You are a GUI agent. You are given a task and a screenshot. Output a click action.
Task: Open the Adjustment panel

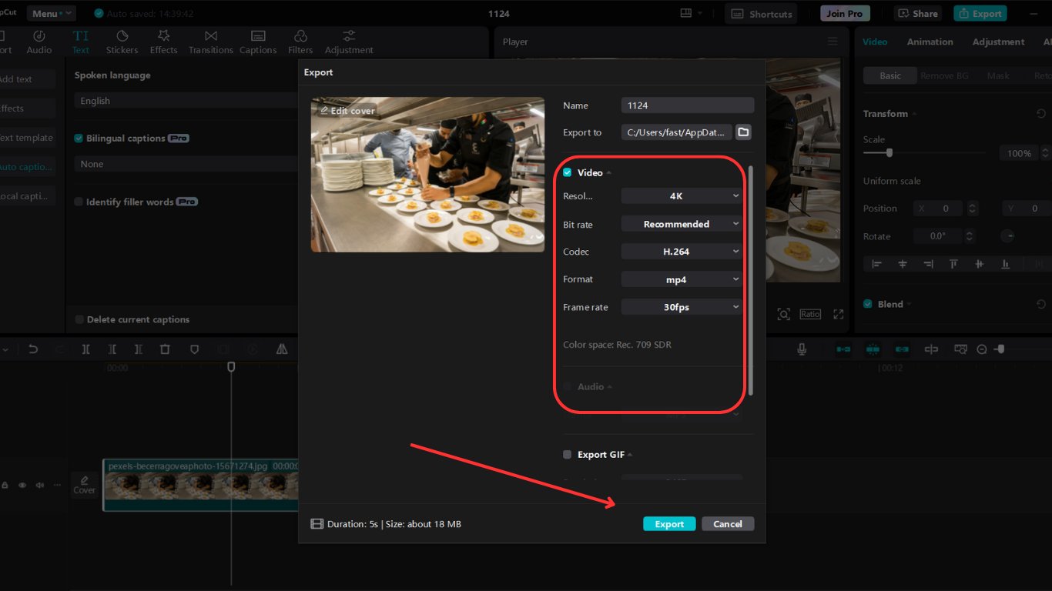(x=348, y=42)
